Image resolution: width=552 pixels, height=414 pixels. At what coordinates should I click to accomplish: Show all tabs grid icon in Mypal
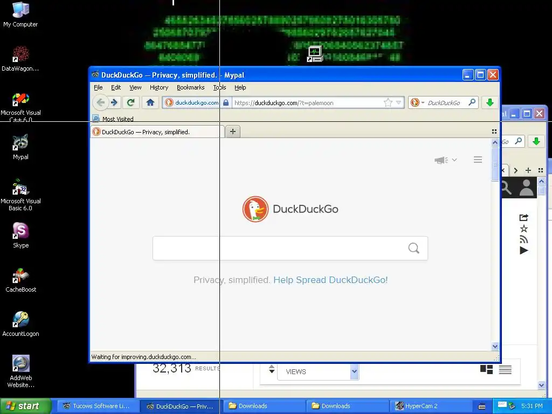pos(494,132)
